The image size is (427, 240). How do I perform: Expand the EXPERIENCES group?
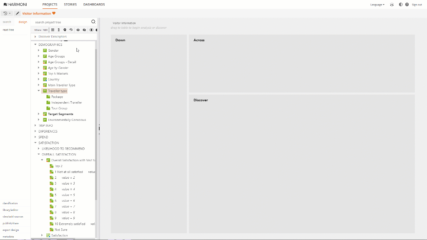tap(35, 131)
